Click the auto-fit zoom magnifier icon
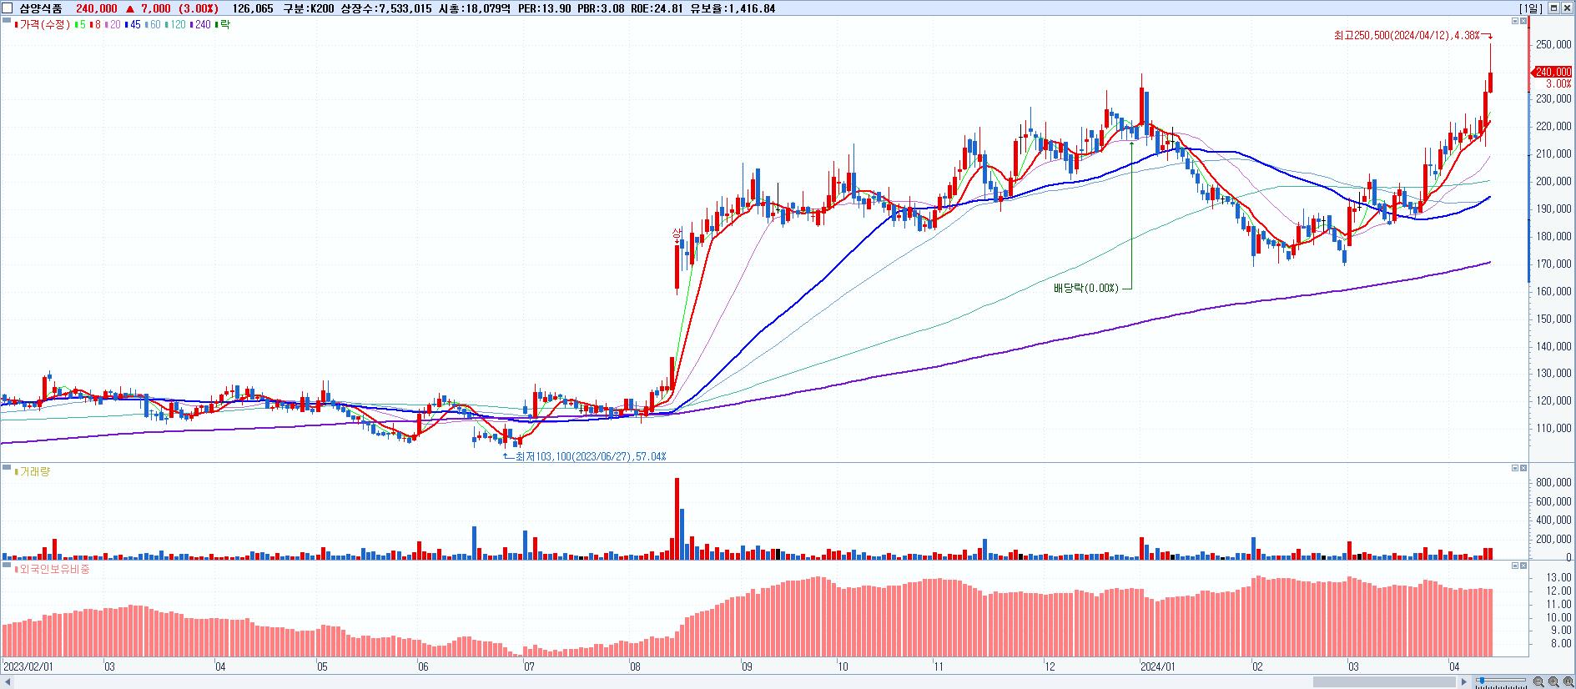This screenshot has width=1576, height=689. [1568, 681]
